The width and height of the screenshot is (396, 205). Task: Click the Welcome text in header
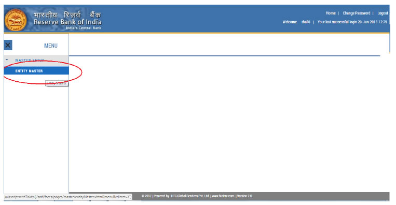coord(290,22)
